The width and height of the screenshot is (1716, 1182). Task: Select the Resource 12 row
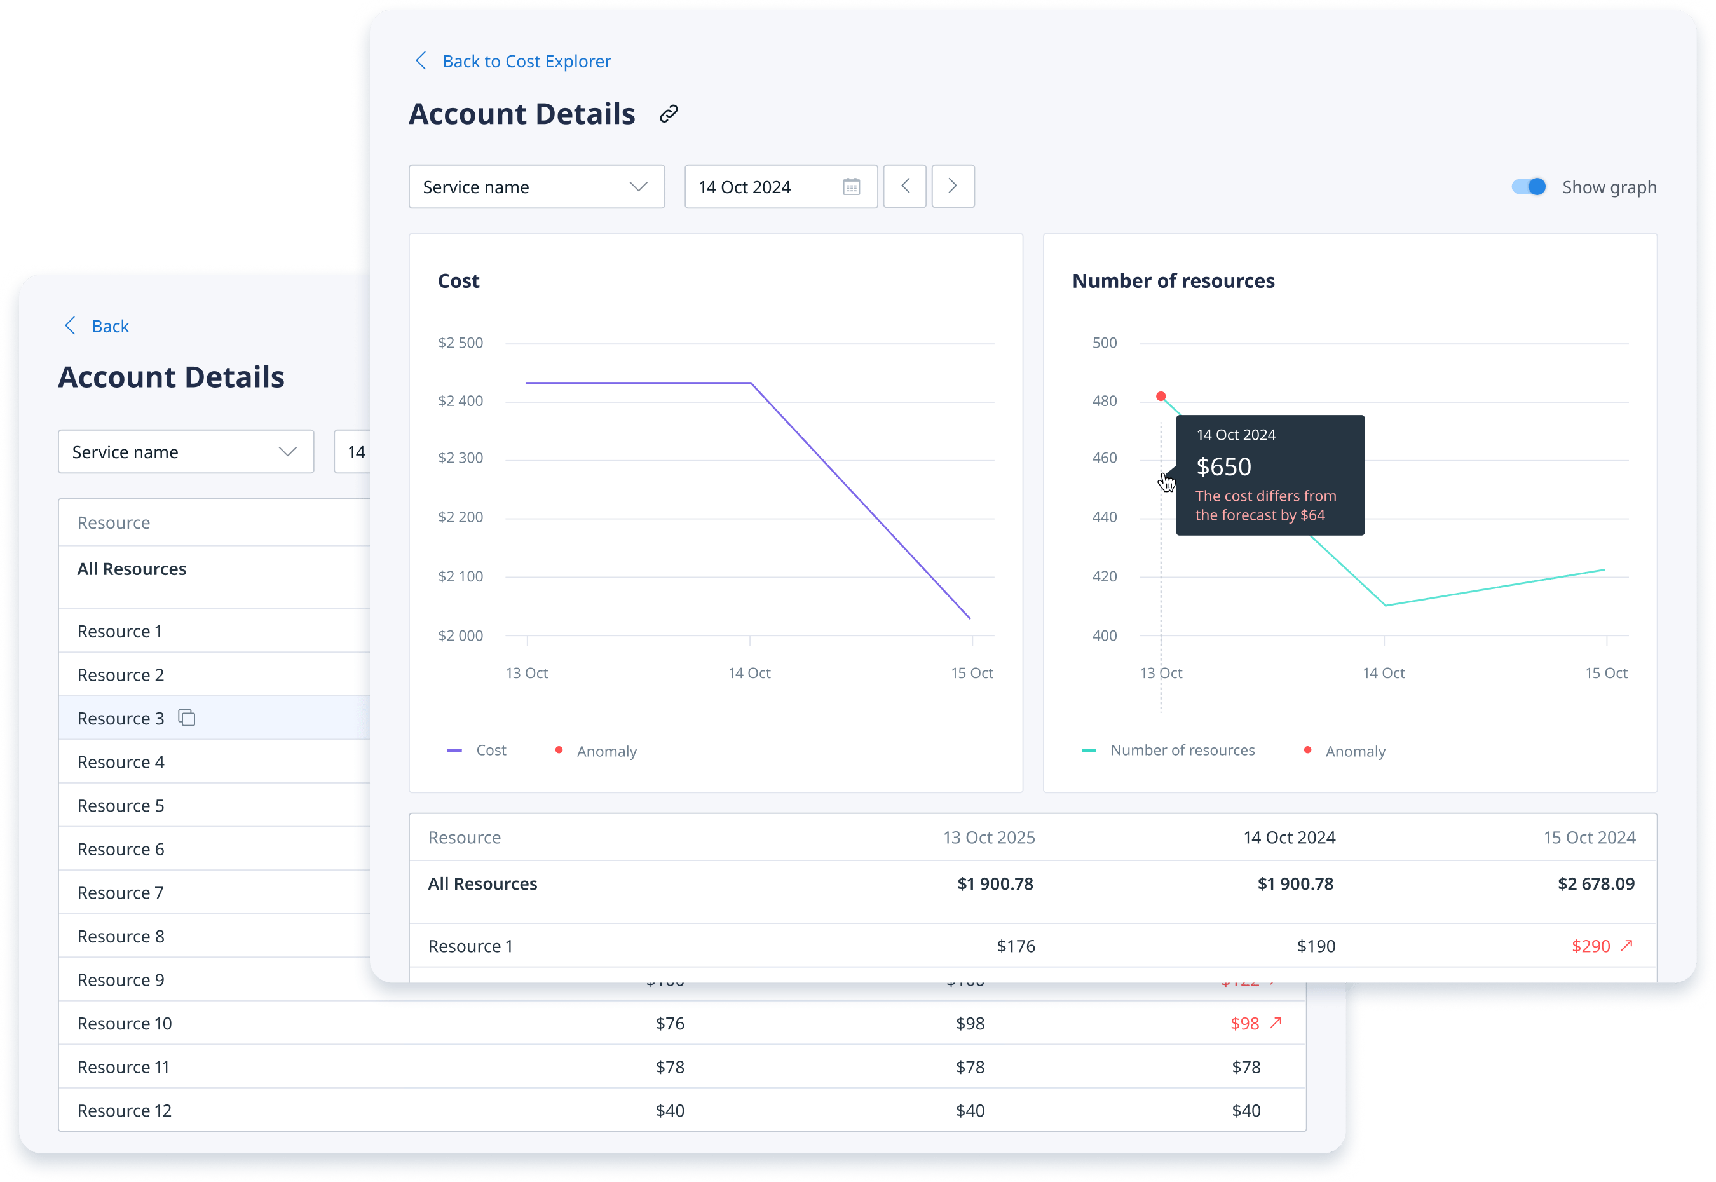click(682, 1110)
